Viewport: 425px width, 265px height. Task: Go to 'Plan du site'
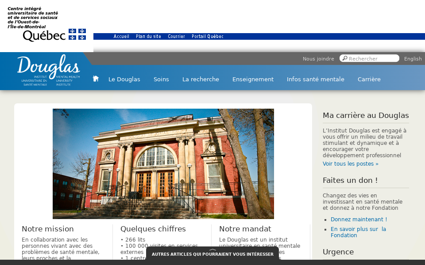point(148,36)
